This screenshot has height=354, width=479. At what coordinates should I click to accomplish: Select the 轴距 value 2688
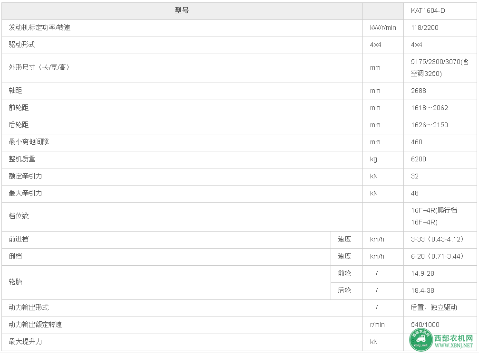click(418, 91)
